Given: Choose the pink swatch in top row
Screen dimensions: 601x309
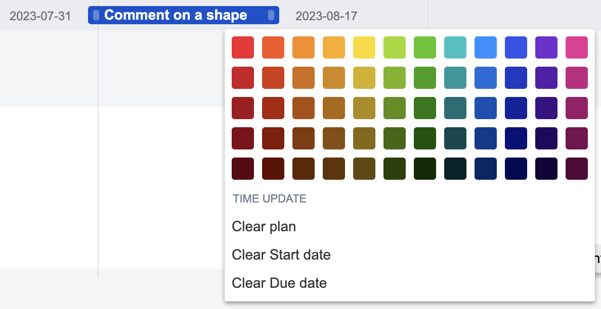Looking at the screenshot, I should pos(577,47).
